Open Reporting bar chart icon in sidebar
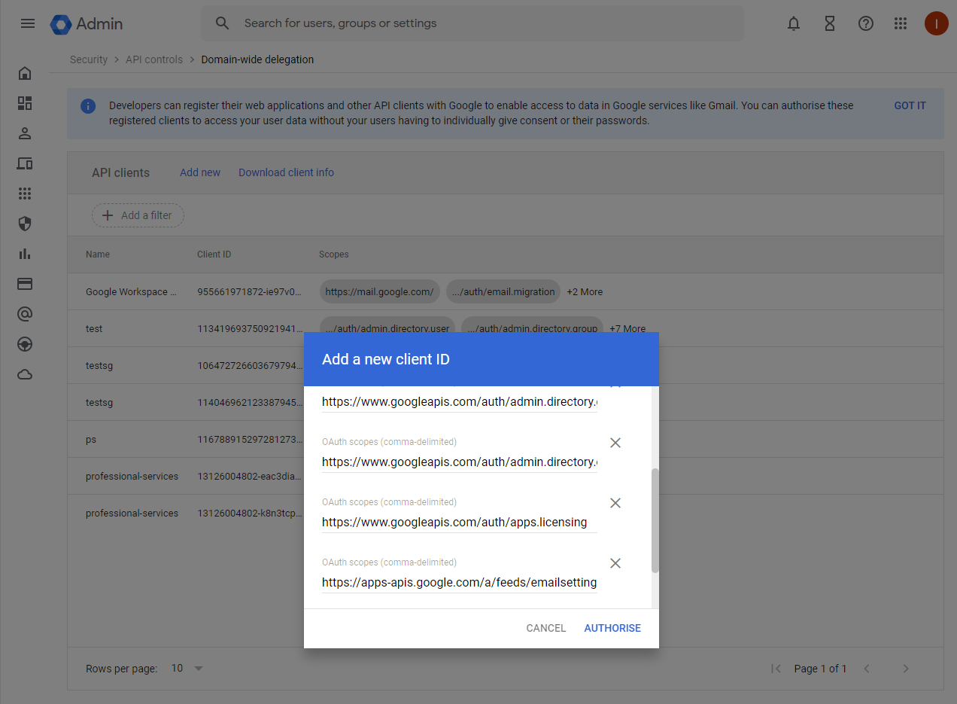 click(25, 254)
